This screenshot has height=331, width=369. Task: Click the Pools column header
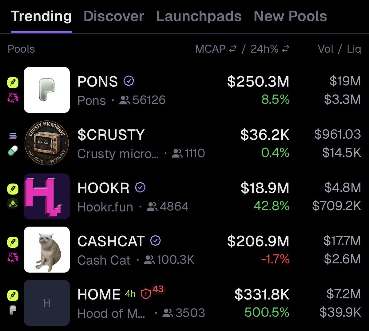click(21, 49)
